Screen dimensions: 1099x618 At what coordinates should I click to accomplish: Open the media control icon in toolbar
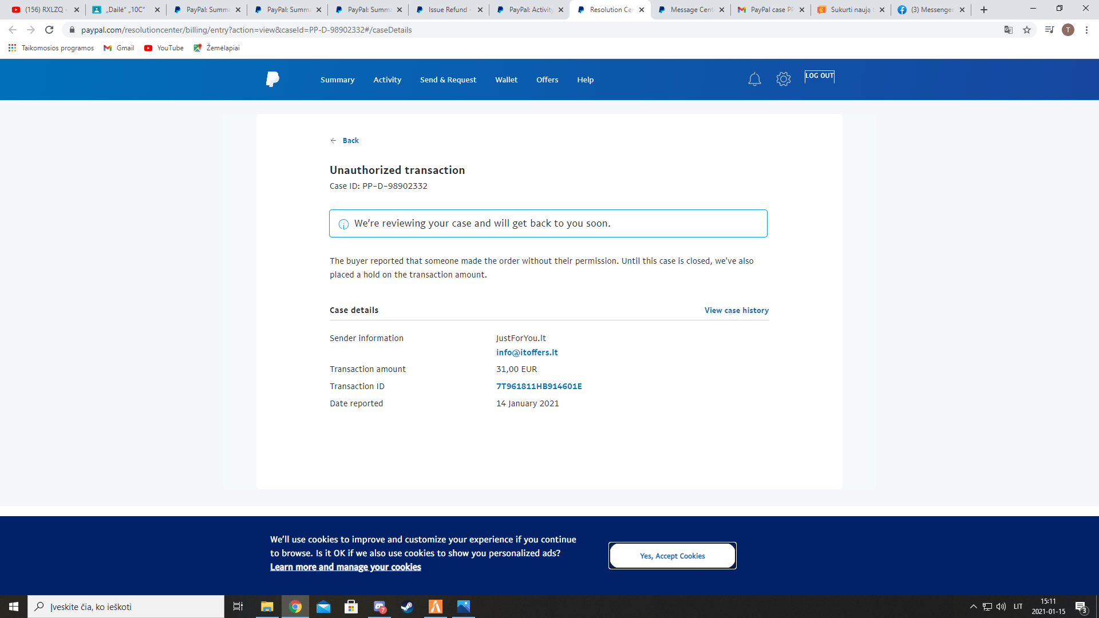[1049, 30]
